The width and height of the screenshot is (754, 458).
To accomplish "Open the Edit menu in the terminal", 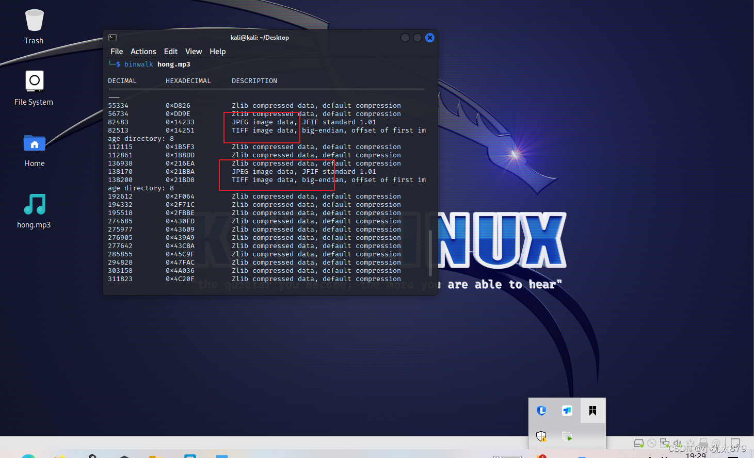I will (x=171, y=52).
